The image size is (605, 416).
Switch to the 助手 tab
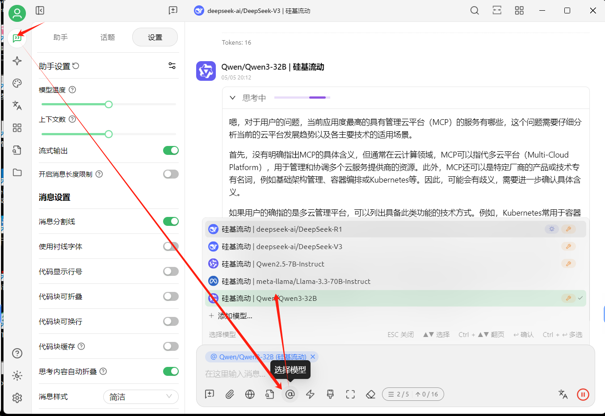60,37
